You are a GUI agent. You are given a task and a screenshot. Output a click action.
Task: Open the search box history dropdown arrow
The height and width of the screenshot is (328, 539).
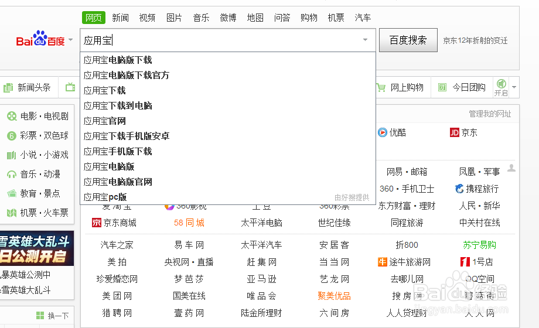point(365,40)
